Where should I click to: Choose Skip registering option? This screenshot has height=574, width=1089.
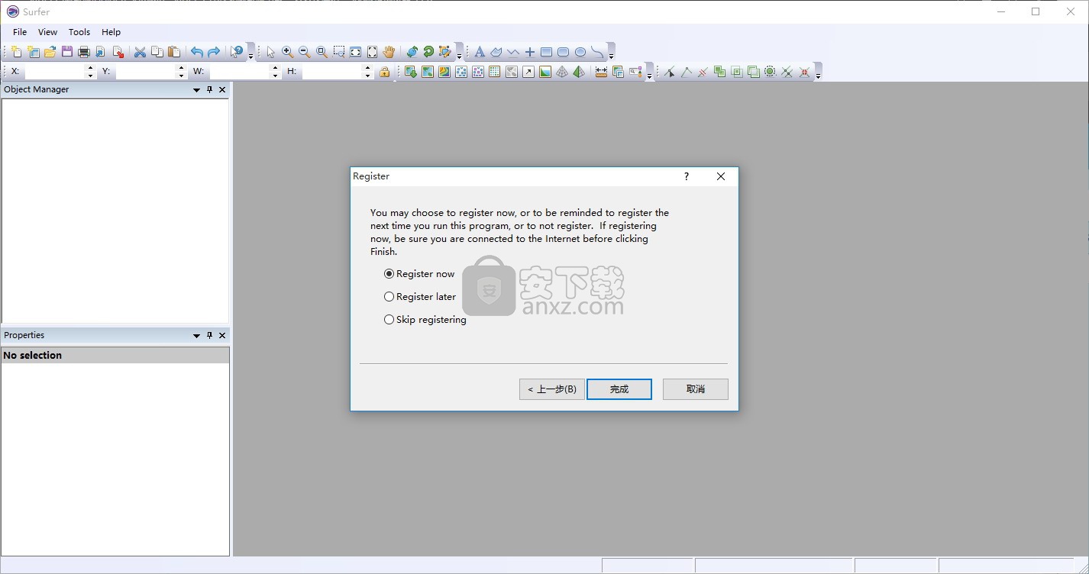[425, 319]
